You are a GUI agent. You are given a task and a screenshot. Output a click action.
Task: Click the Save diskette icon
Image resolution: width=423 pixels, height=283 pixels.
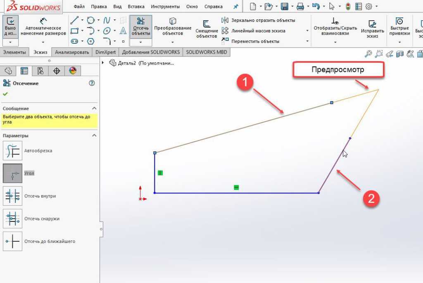click(x=285, y=6)
